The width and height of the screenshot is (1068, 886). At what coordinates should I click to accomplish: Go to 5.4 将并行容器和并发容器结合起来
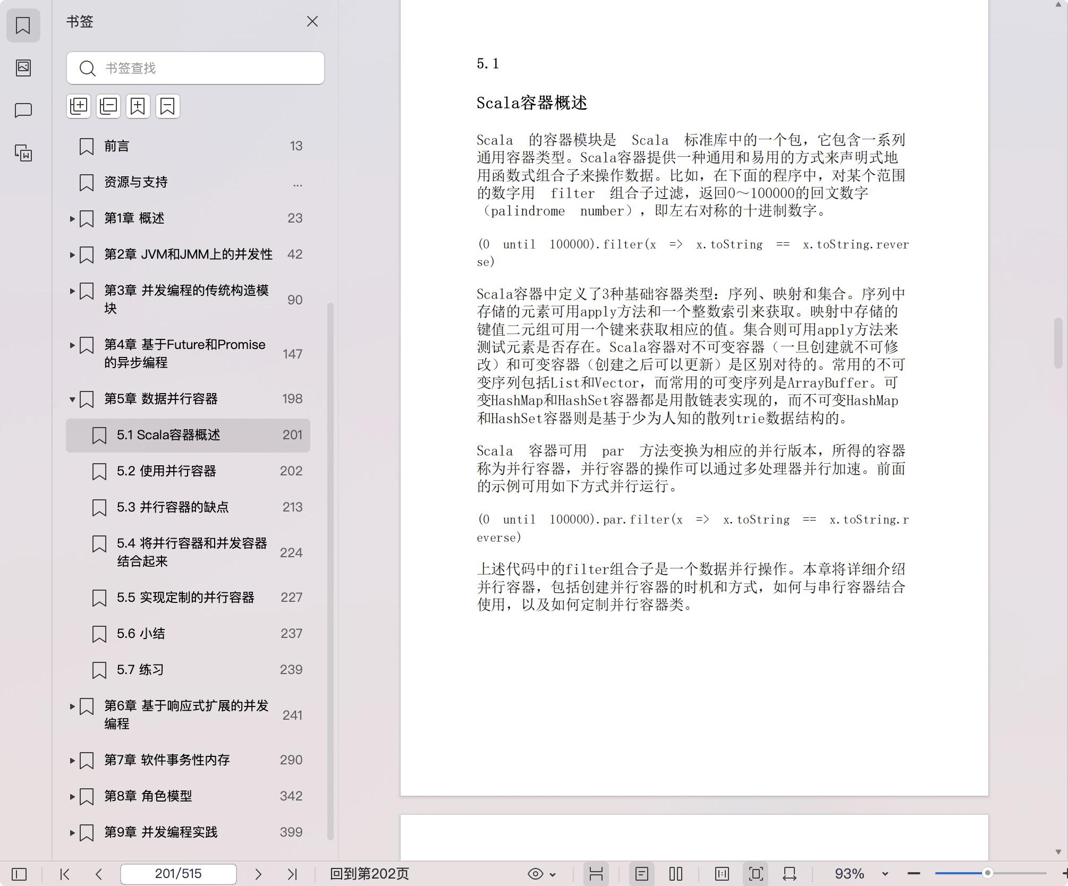pyautogui.click(x=188, y=552)
